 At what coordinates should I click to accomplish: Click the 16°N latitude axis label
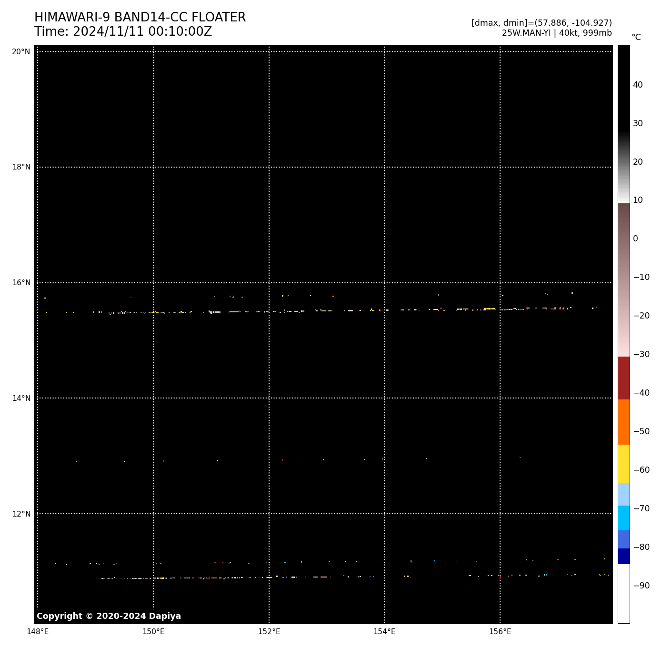click(x=21, y=283)
